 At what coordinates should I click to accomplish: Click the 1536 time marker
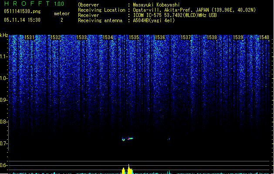(x=160, y=37)
